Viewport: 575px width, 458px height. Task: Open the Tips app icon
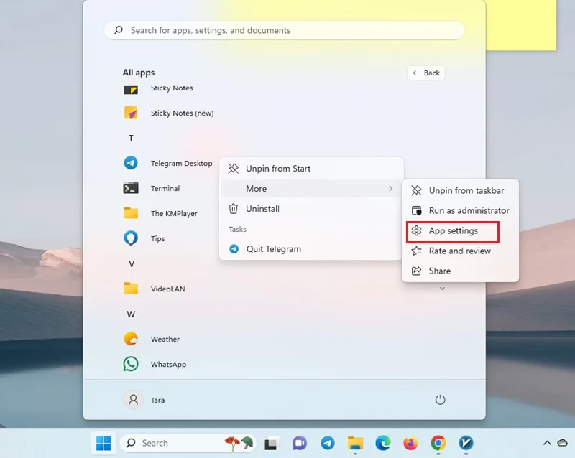[131, 238]
